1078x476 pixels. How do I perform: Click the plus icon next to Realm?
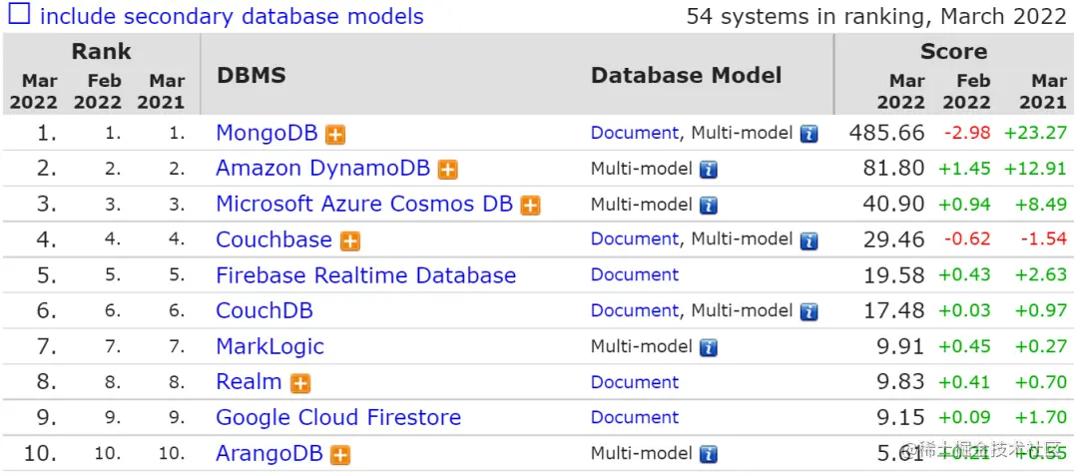tap(300, 383)
